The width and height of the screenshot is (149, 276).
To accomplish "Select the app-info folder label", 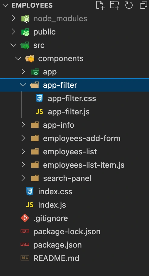I will [58, 125].
